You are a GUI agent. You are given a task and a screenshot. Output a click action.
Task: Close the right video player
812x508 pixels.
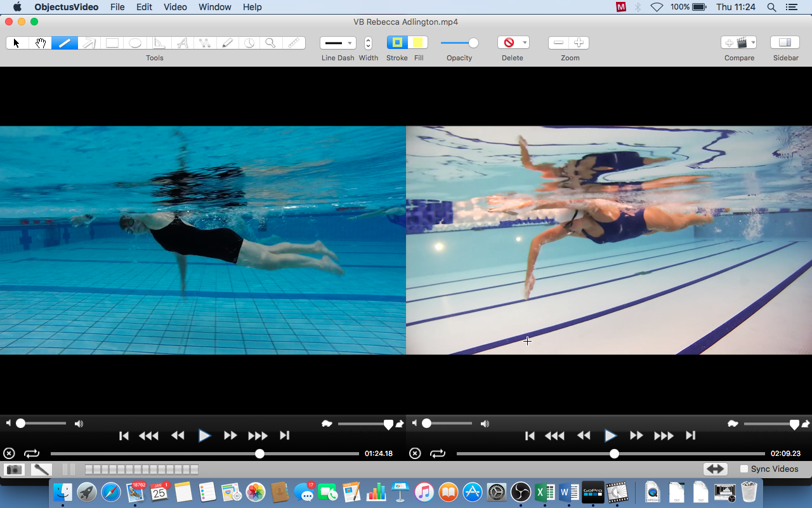click(x=415, y=453)
